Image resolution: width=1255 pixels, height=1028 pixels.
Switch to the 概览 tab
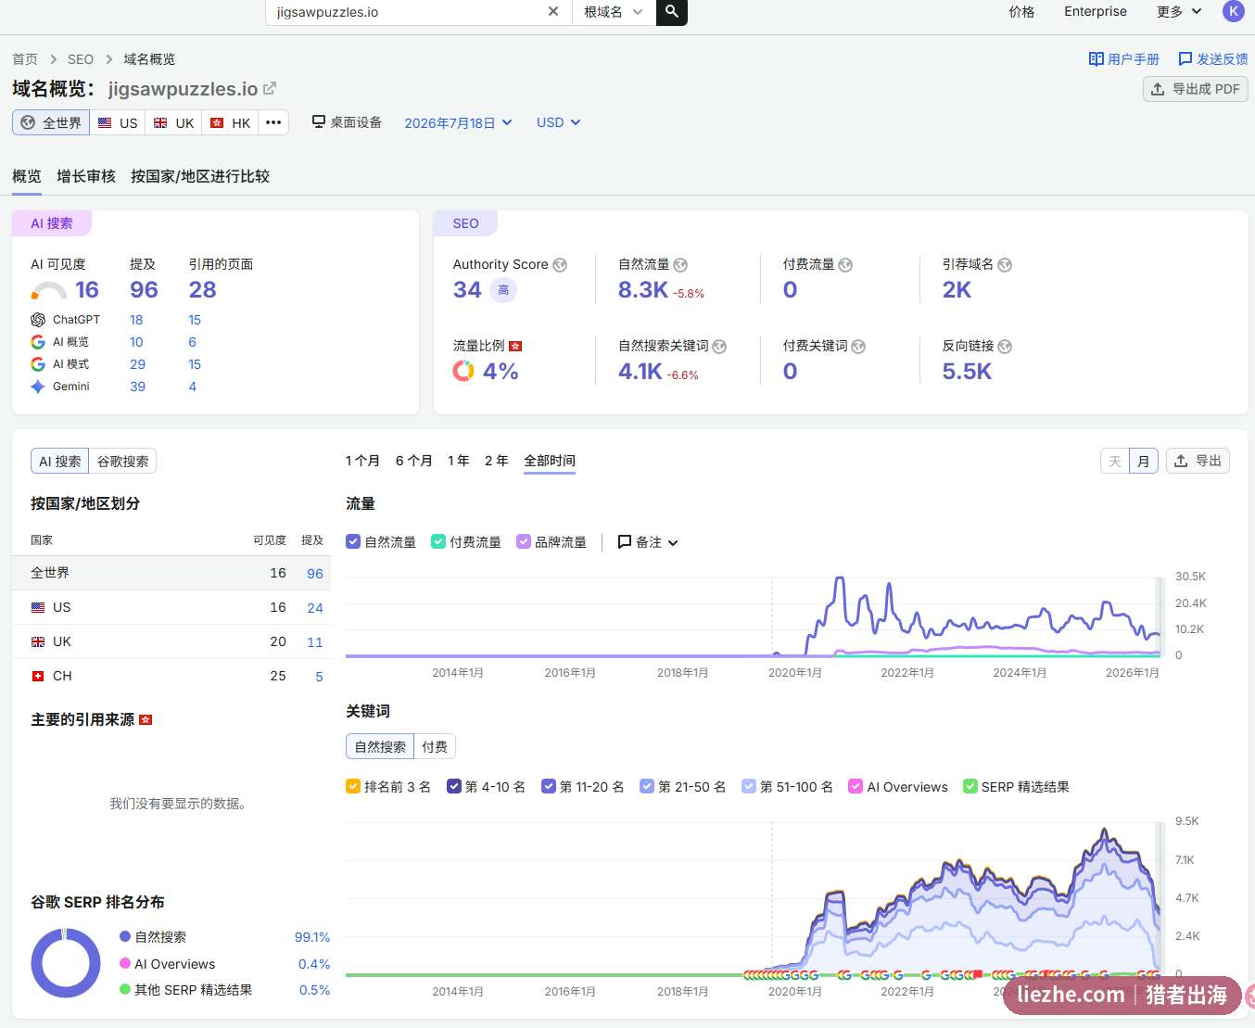[x=27, y=176]
